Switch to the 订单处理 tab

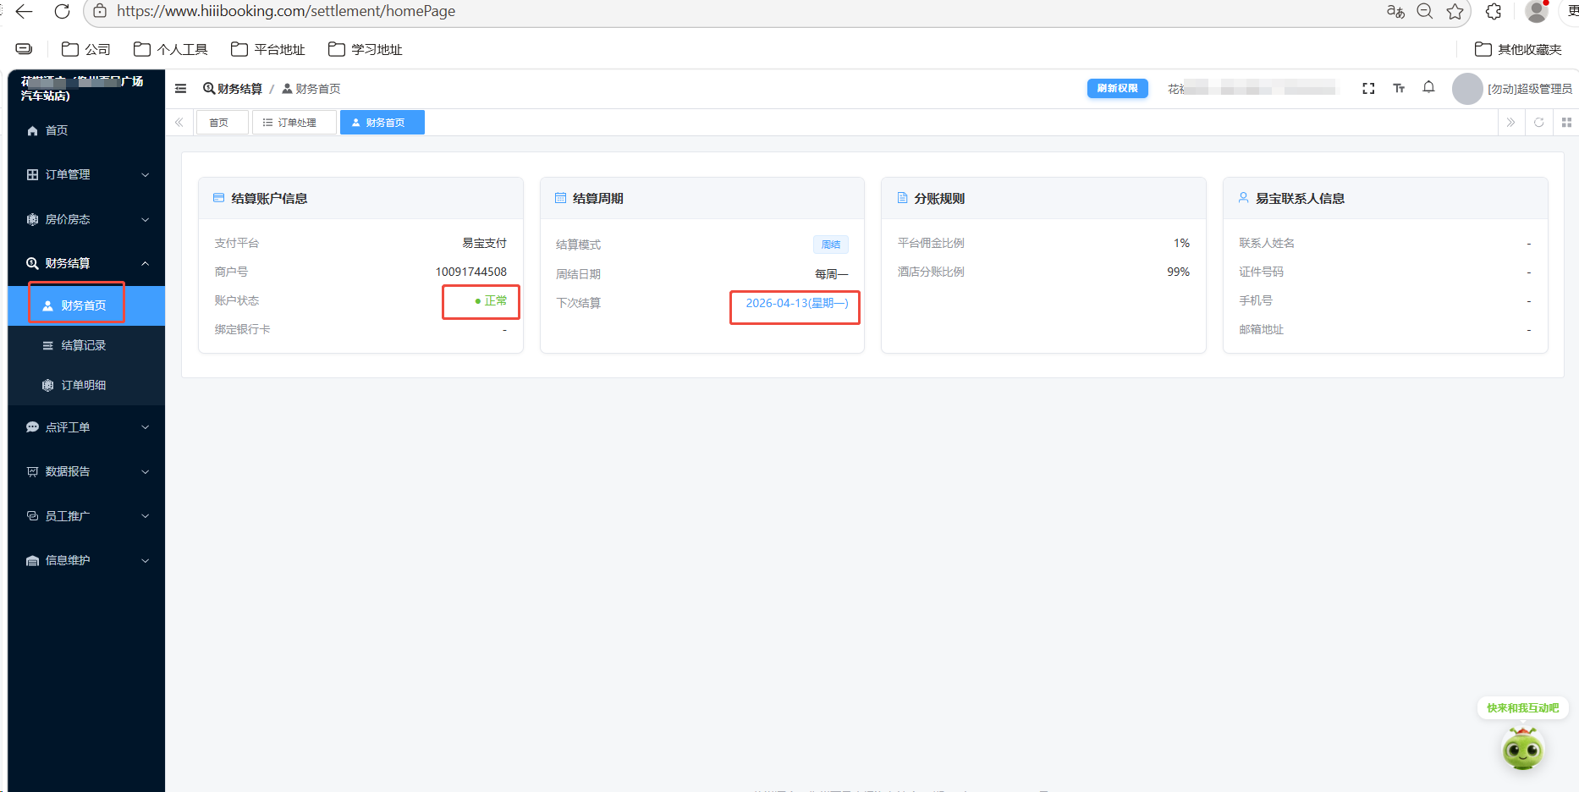coord(294,123)
